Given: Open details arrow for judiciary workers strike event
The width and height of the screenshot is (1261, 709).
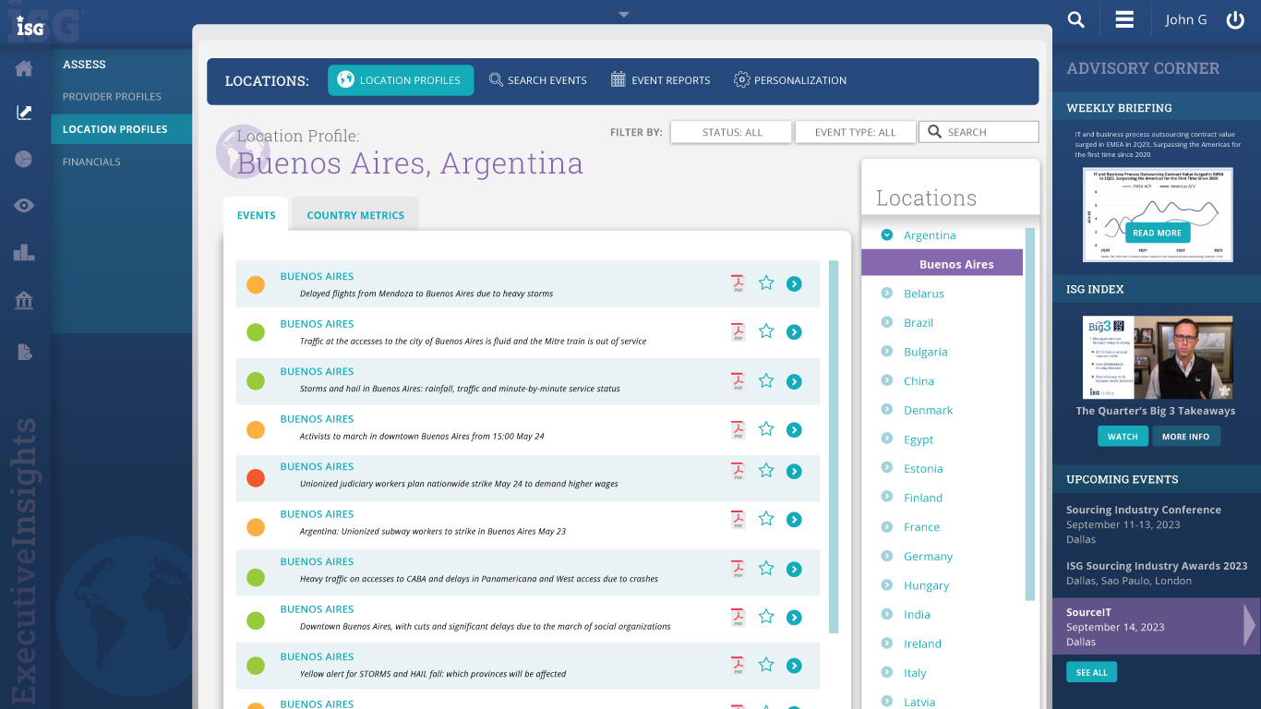Looking at the screenshot, I should [794, 472].
